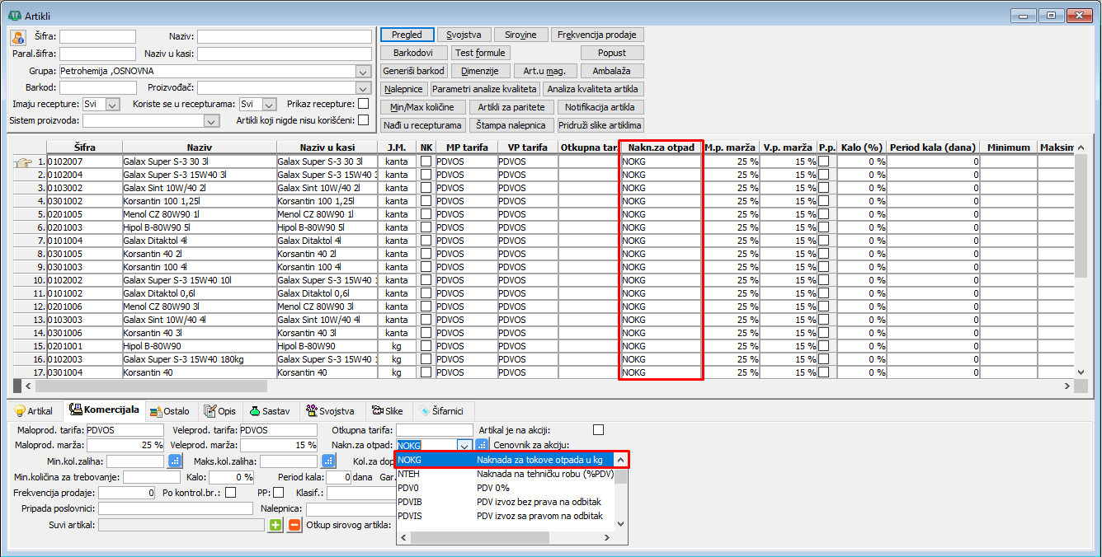Open lookup button beside Min.kol.zaliha field

pyautogui.click(x=175, y=461)
